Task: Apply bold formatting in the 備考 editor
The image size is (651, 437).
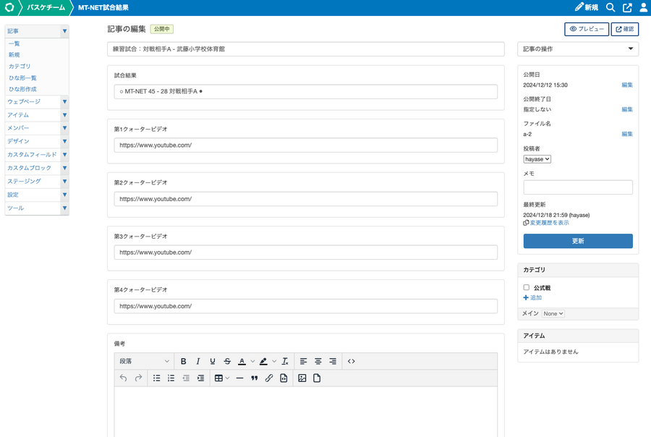Action: coord(183,362)
